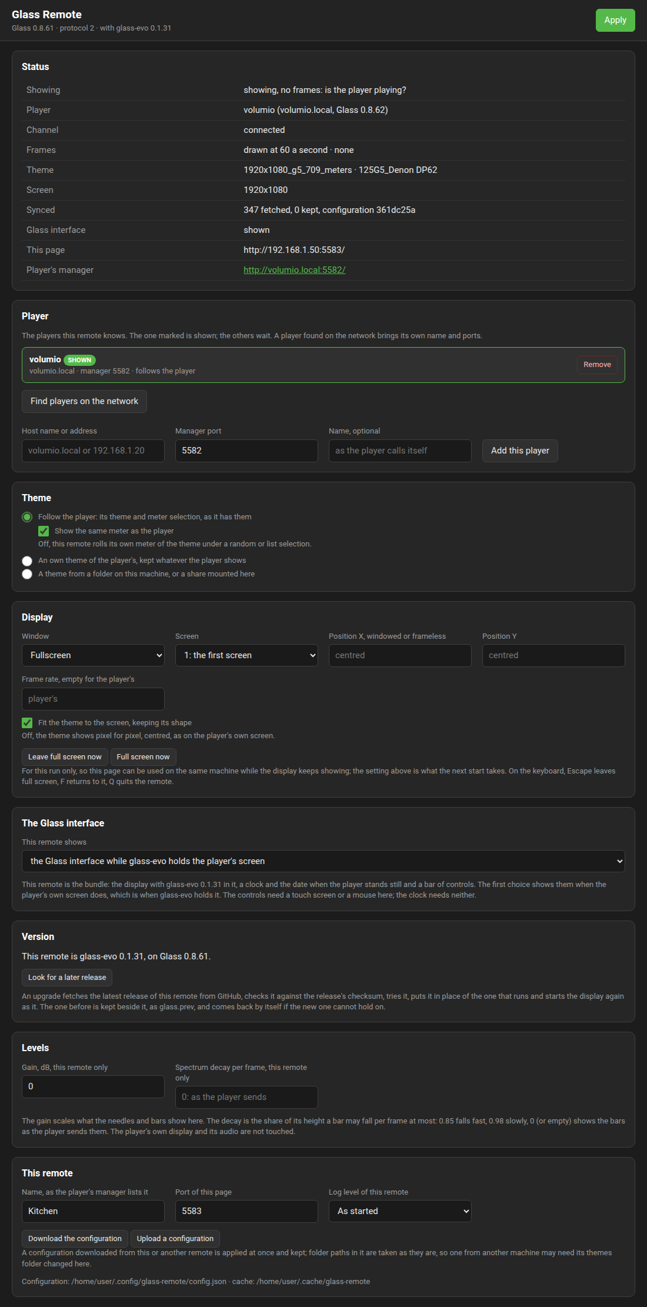Click the Spectrum decay per frame field
This screenshot has height=1307, width=647.
tap(246, 1097)
